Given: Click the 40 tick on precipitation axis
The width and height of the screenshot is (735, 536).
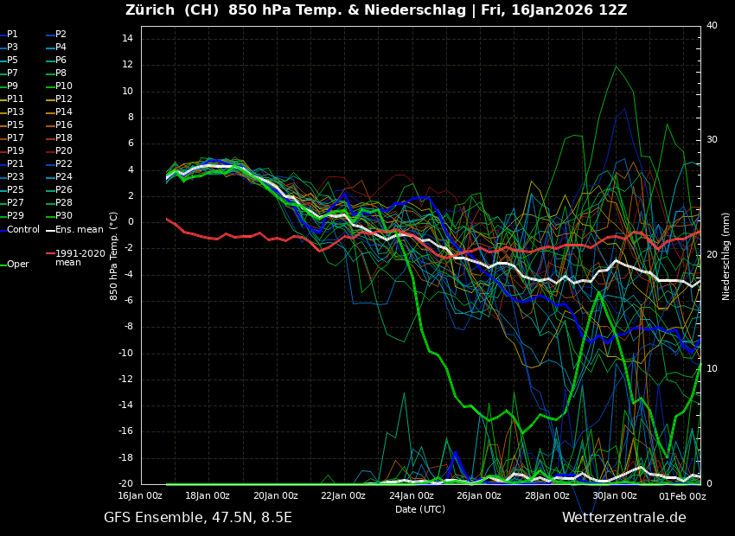Looking at the screenshot, I should tap(712, 26).
